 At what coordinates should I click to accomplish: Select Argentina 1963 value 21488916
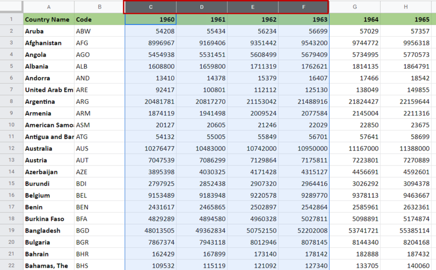tap(304, 101)
